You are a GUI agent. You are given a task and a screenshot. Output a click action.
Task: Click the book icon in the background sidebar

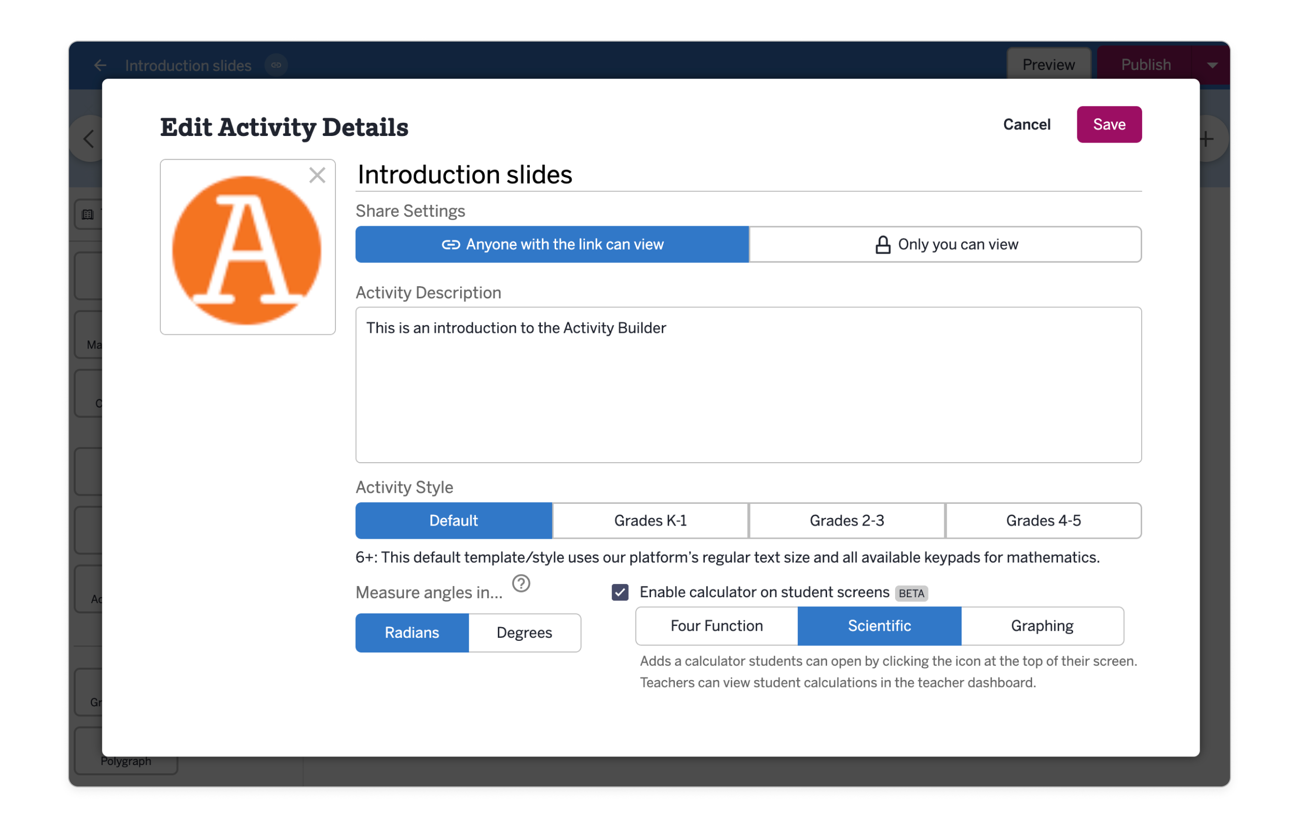88,215
